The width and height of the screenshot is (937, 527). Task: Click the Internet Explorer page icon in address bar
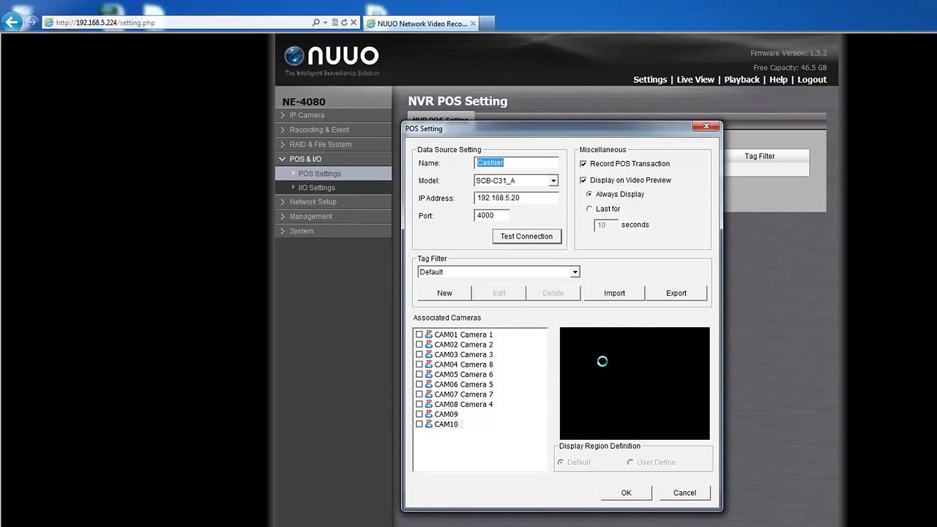[49, 23]
